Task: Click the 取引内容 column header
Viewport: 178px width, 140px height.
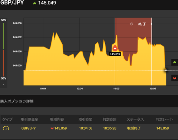Action: pyautogui.click(x=57, y=119)
